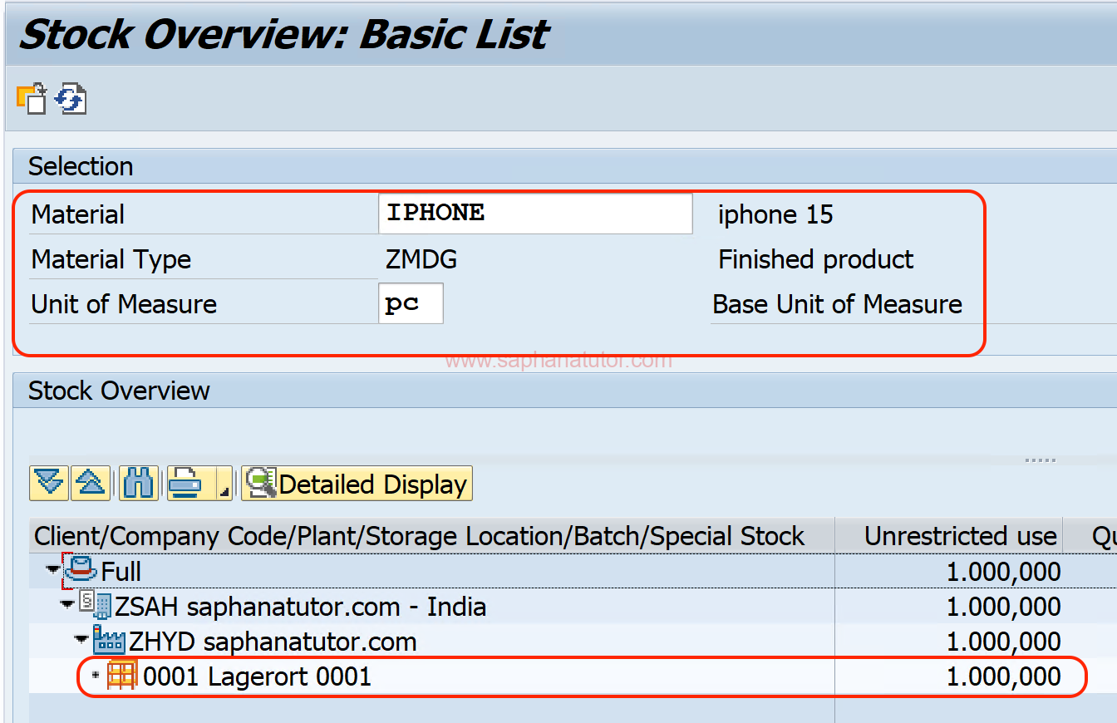The image size is (1117, 723).
Task: Click the Base Unit of Measure text
Action: 838,304
